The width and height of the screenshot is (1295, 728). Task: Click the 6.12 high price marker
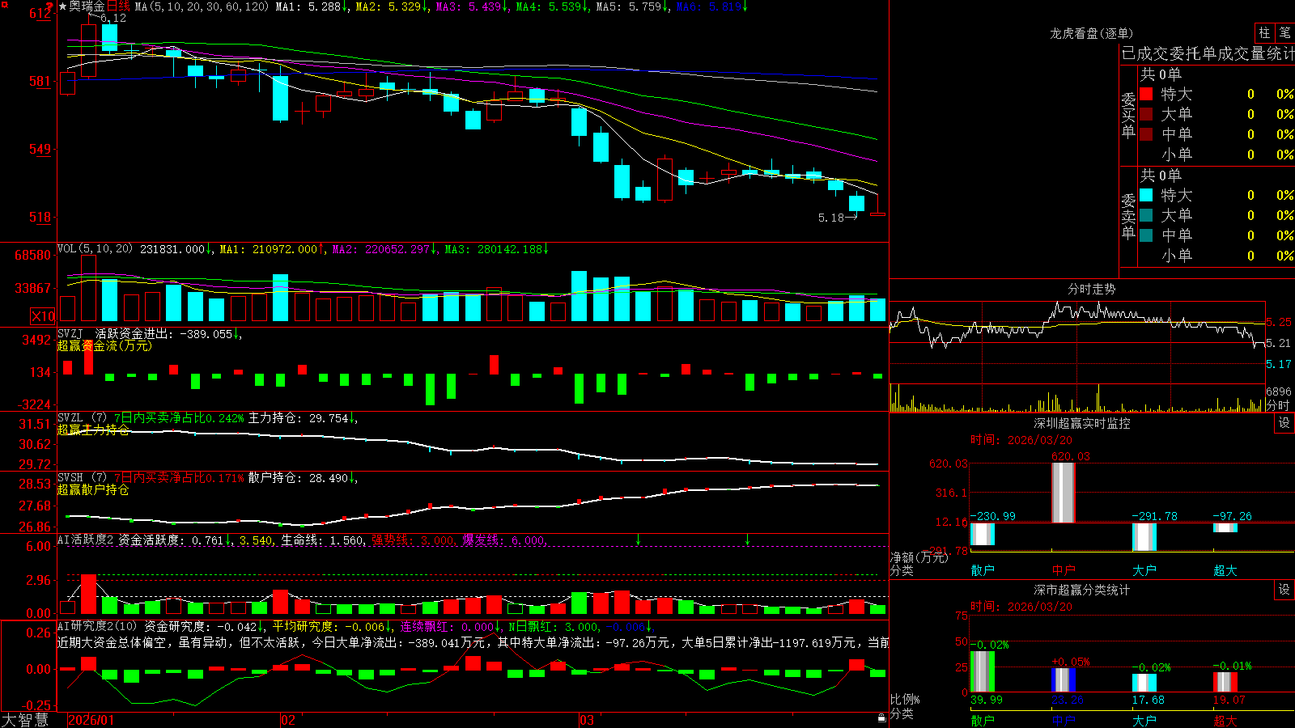(113, 18)
